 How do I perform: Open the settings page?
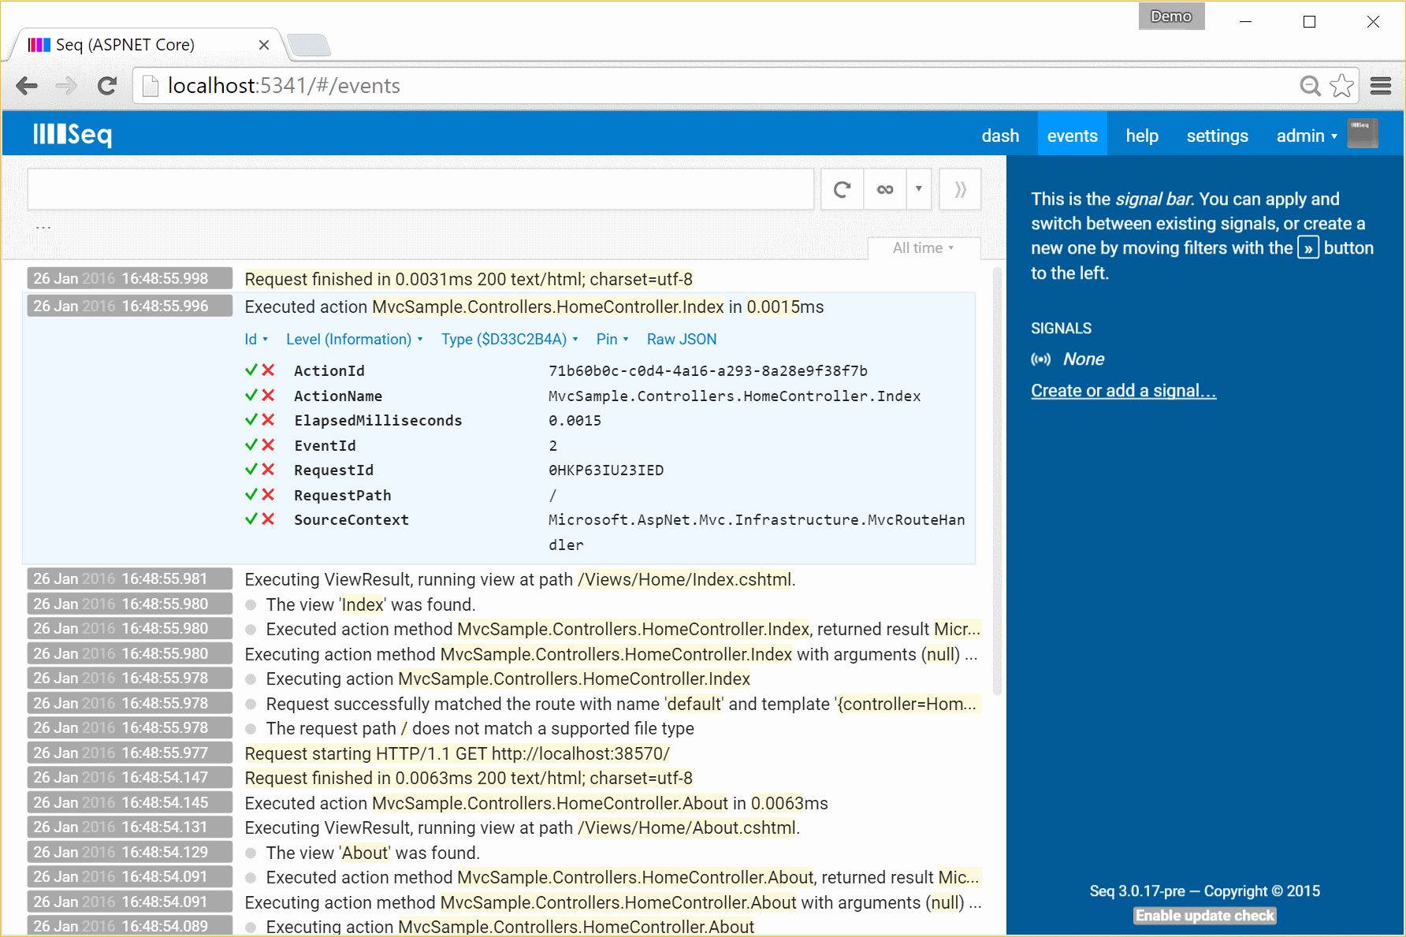click(x=1217, y=136)
